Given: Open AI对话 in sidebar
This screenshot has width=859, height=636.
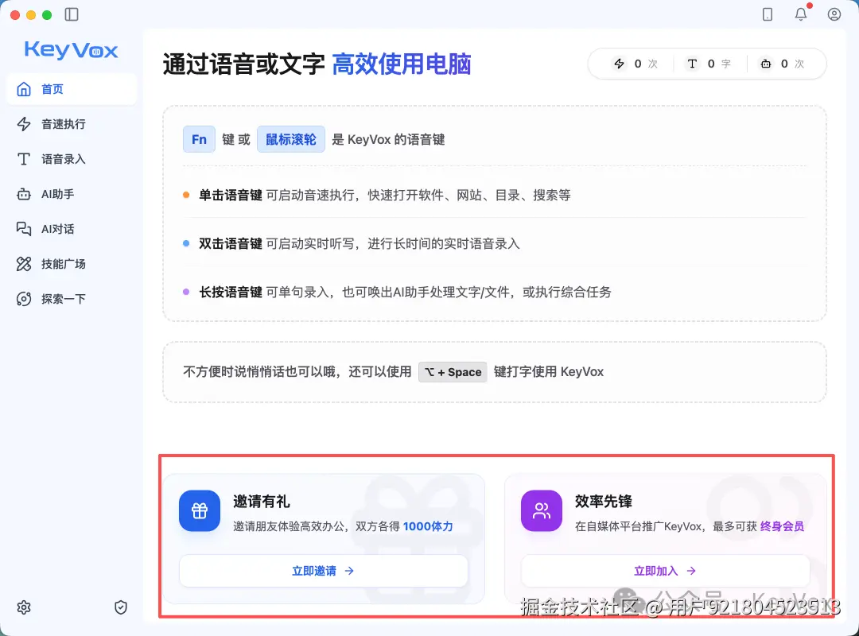Looking at the screenshot, I should (72, 229).
